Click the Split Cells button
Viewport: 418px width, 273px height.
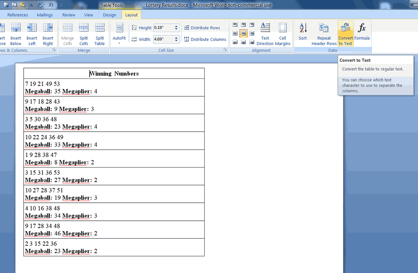pos(84,34)
